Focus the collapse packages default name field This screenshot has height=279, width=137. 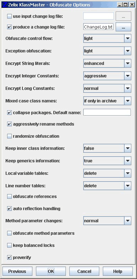tap(107, 112)
